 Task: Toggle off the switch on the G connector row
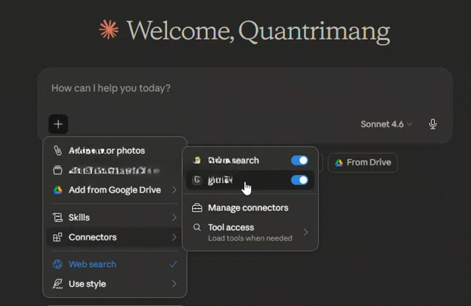coord(300,180)
